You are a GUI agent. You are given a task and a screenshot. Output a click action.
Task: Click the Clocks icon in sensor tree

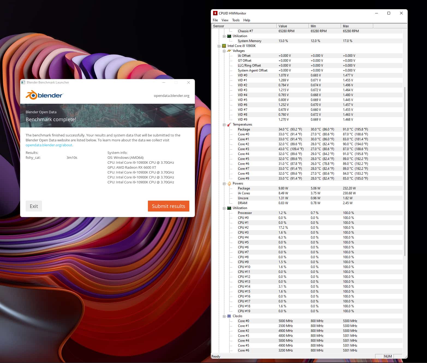229,316
